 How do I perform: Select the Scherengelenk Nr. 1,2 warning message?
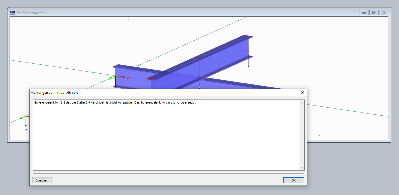pyautogui.click(x=115, y=102)
